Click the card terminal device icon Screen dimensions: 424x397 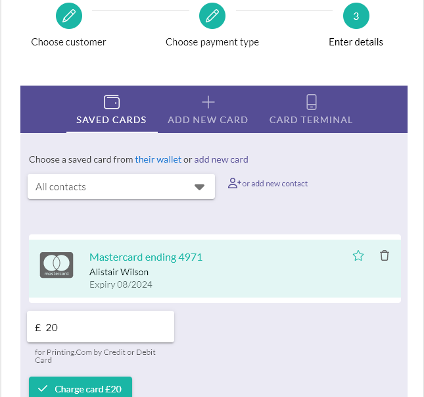click(x=312, y=102)
